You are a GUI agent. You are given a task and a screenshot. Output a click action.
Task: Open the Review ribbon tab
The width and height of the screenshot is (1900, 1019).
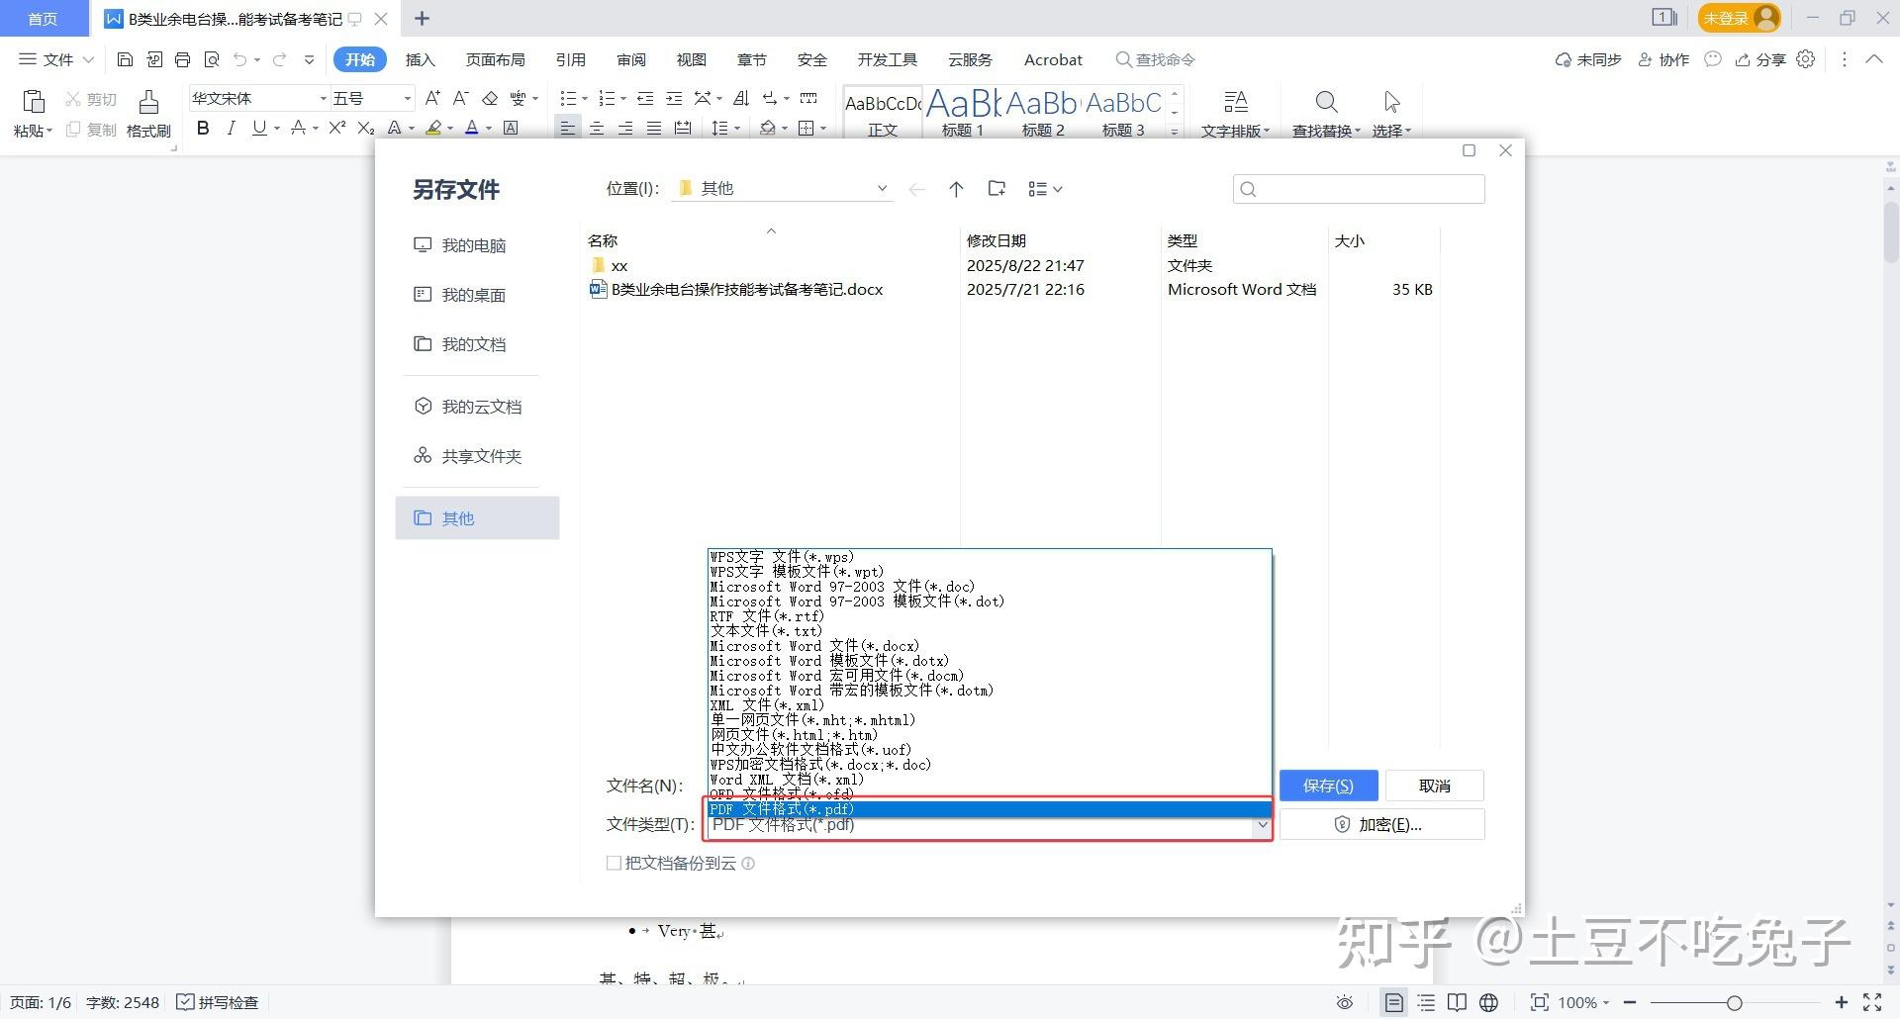click(x=630, y=59)
